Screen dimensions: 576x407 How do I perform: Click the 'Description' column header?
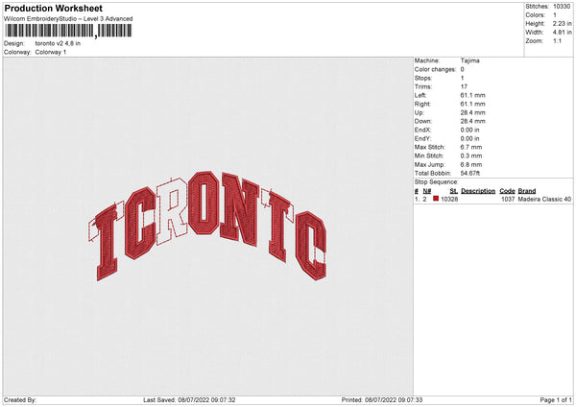[x=478, y=191]
